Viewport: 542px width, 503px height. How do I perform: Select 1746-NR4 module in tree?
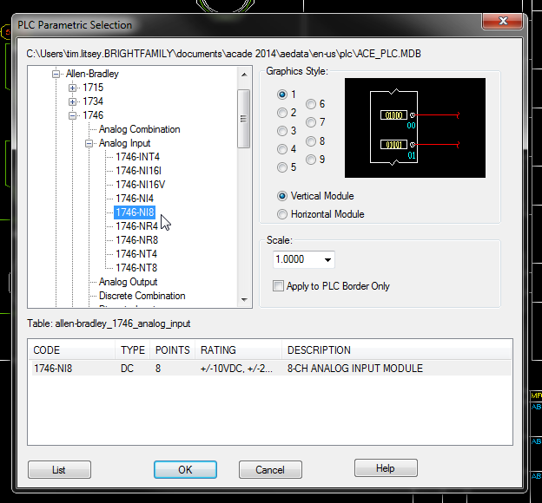coord(136,226)
